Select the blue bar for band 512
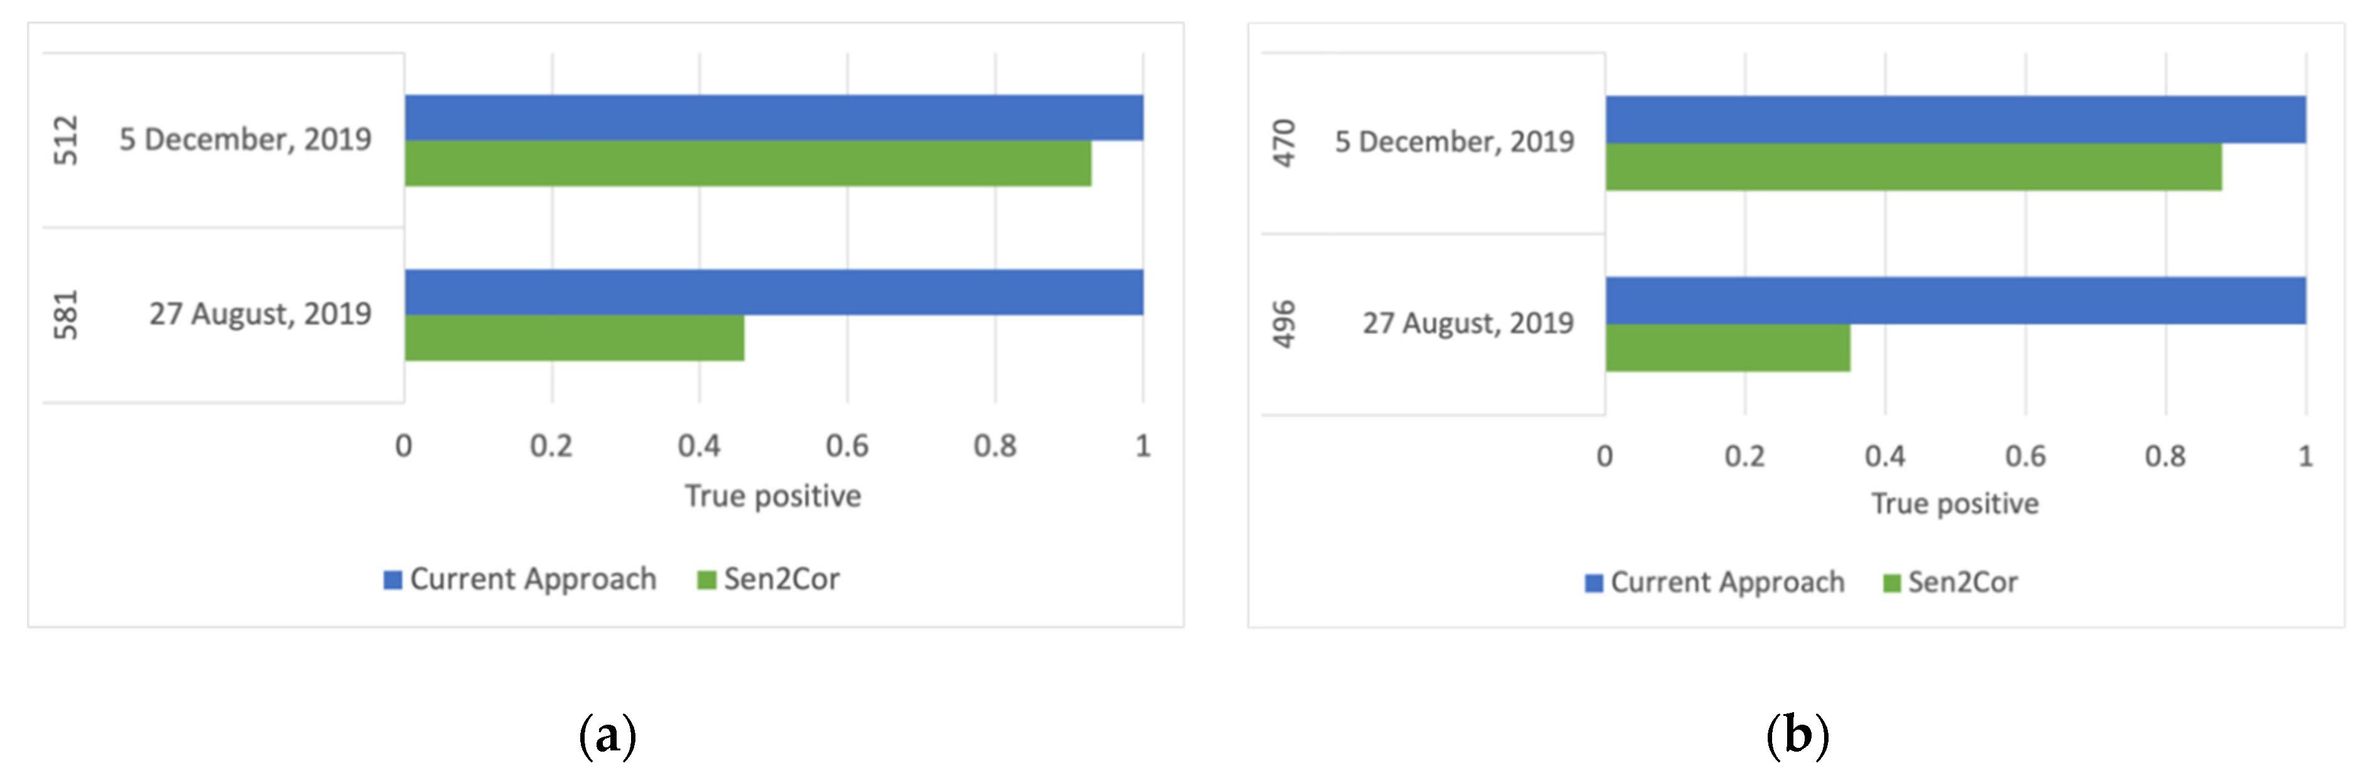The width and height of the screenshot is (2363, 783). [x=773, y=117]
